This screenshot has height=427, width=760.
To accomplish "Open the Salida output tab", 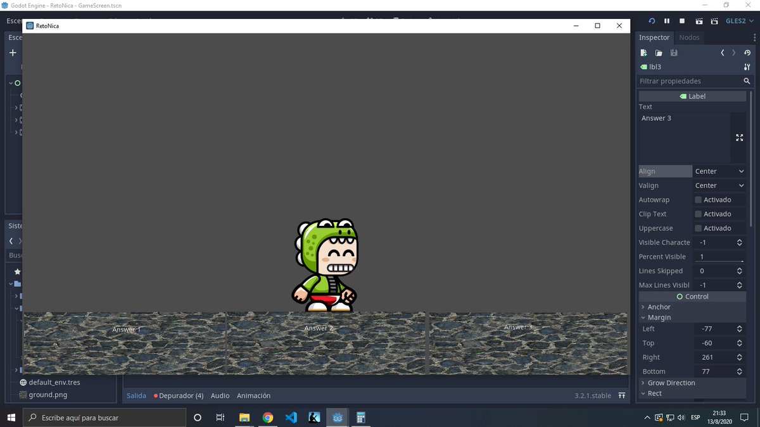I will click(136, 395).
